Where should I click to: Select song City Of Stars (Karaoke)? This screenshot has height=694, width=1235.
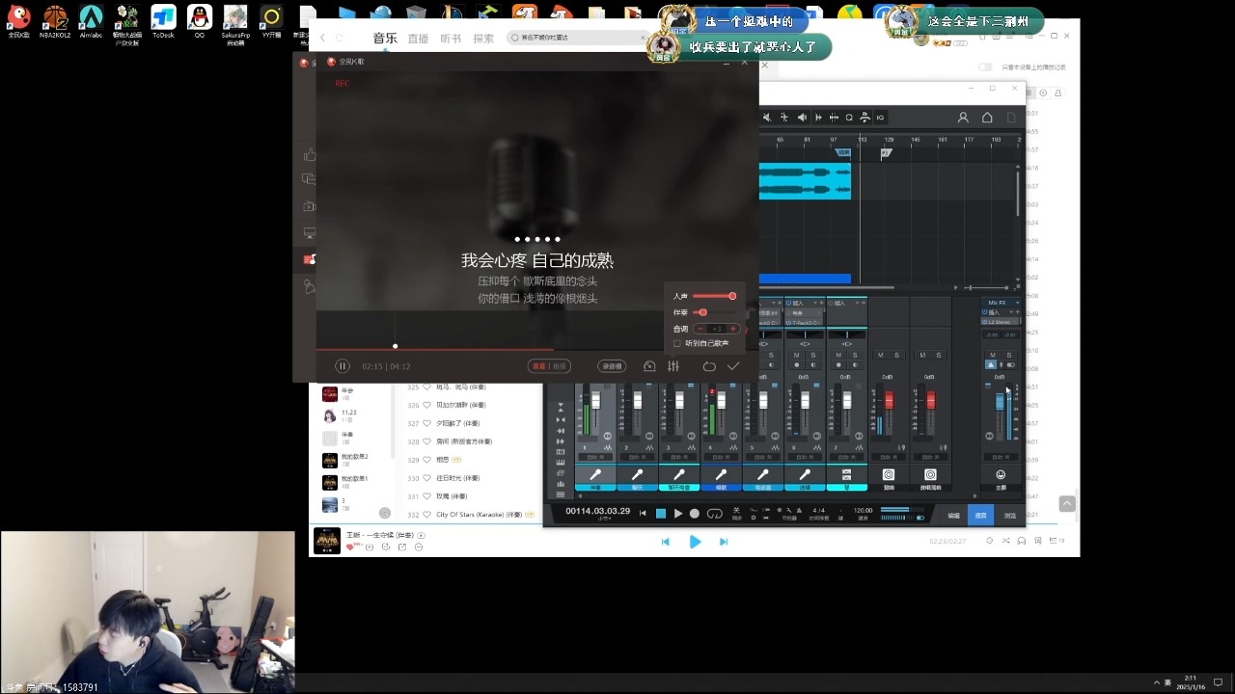[x=479, y=515]
